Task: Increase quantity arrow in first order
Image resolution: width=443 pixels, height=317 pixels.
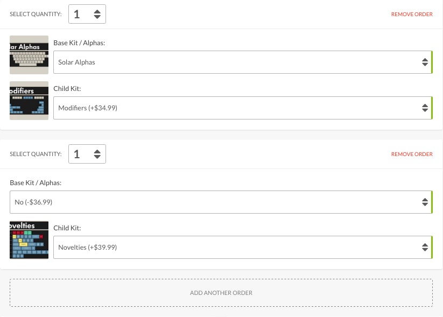Action: 97,11
